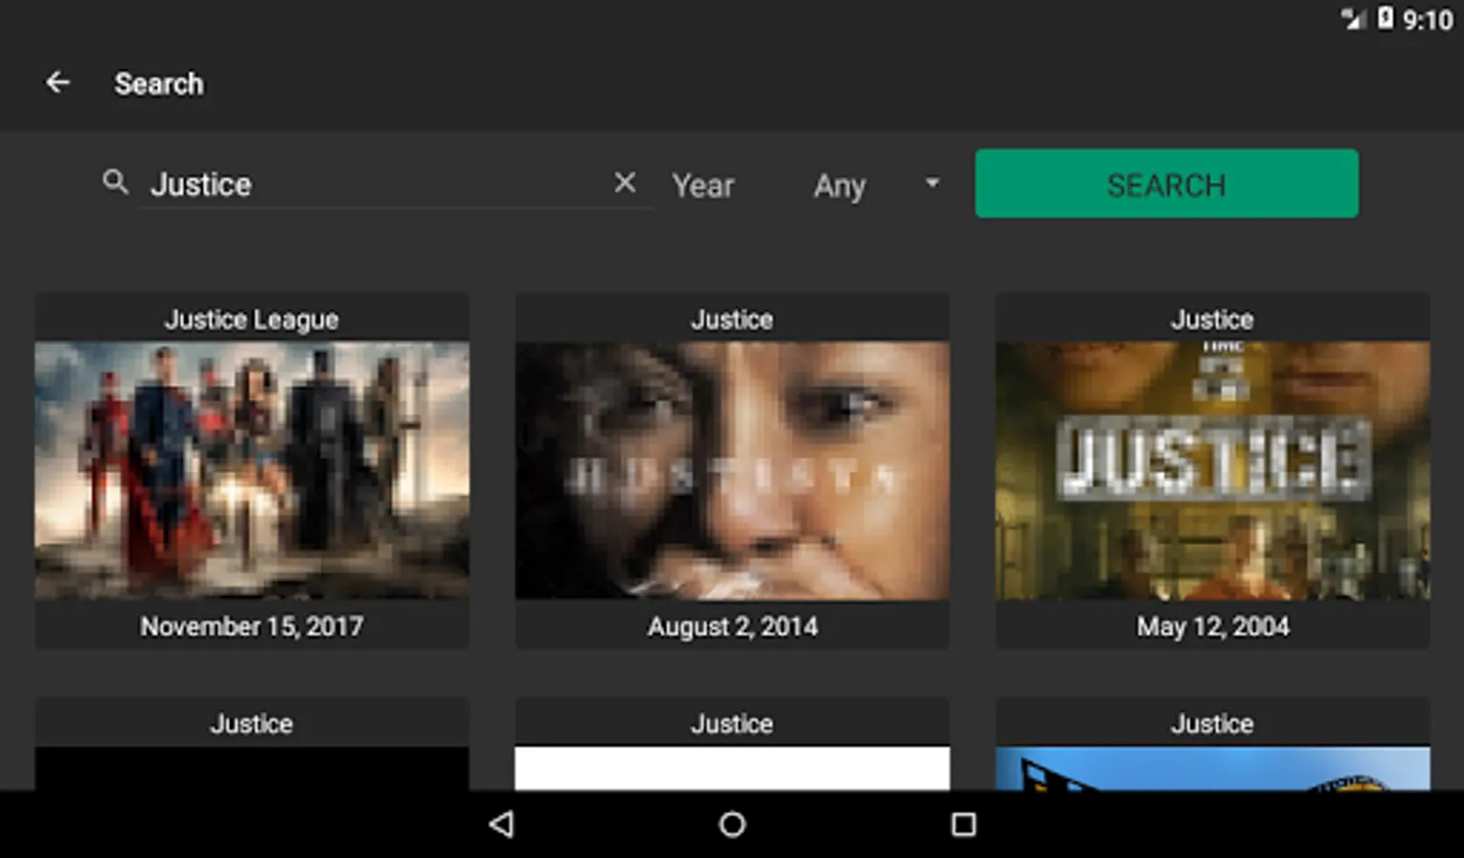
Task: Click the Search title in the header
Action: point(159,84)
